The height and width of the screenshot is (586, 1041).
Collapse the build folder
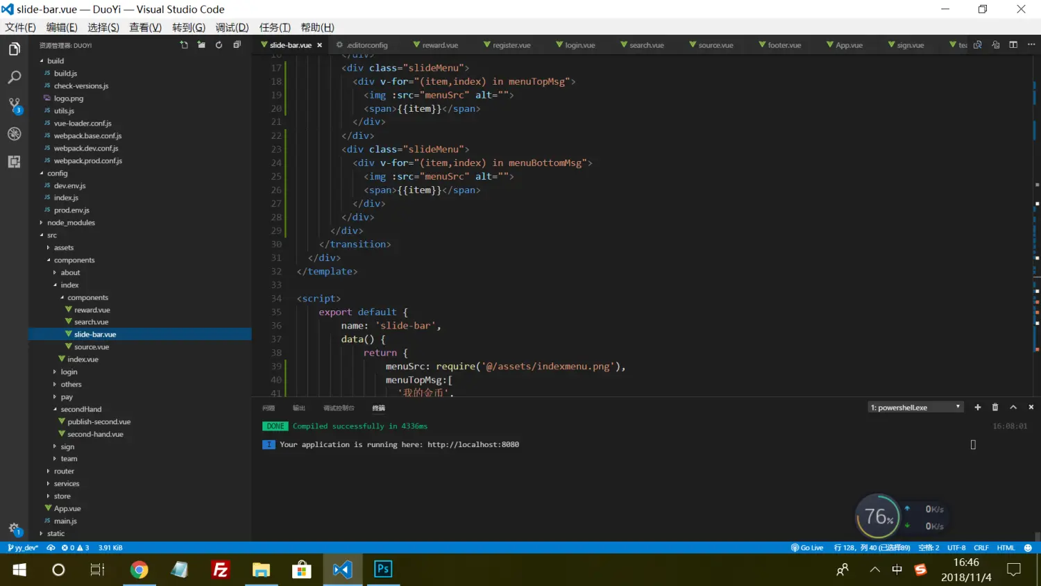[56, 61]
